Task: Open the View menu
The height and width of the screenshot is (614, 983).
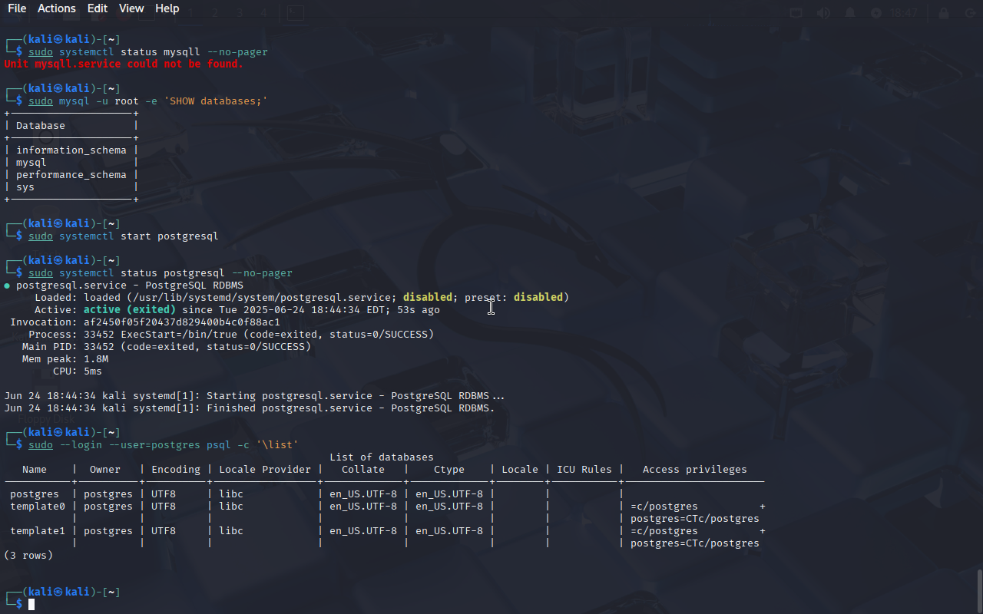Action: (x=131, y=8)
